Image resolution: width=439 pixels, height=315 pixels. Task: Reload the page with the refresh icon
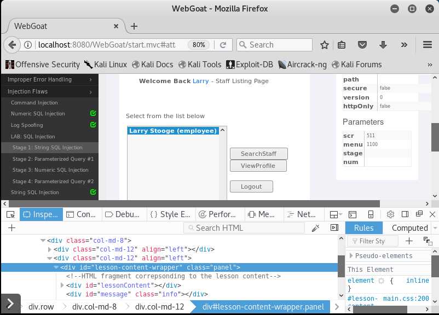point(223,45)
